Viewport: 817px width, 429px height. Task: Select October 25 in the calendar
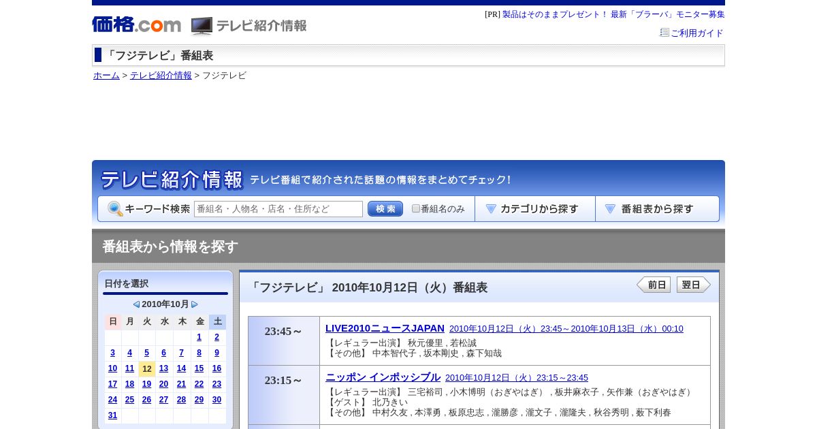pyautogui.click(x=129, y=400)
